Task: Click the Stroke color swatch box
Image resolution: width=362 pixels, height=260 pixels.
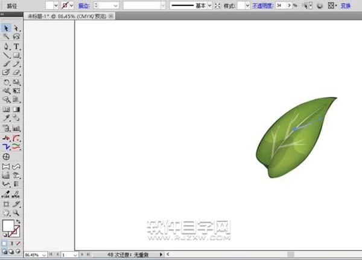Action: pyautogui.click(x=14, y=232)
